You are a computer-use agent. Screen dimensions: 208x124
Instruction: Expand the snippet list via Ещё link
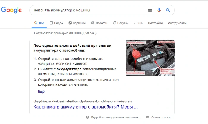(41, 92)
